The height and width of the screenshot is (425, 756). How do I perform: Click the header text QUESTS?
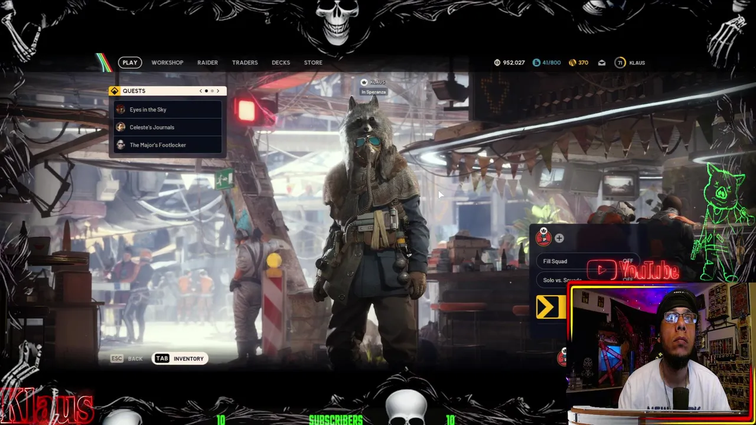click(x=134, y=91)
